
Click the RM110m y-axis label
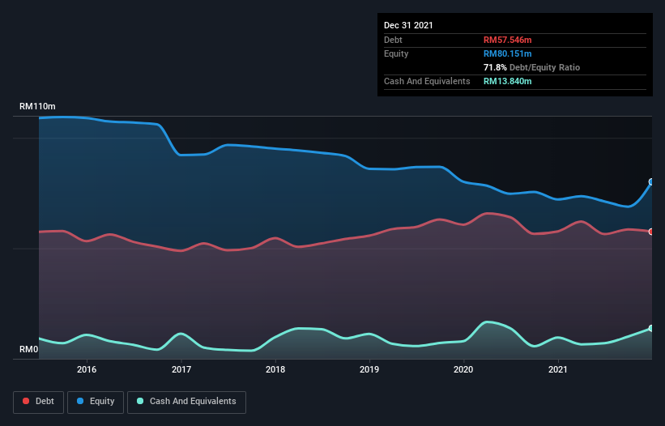click(37, 106)
